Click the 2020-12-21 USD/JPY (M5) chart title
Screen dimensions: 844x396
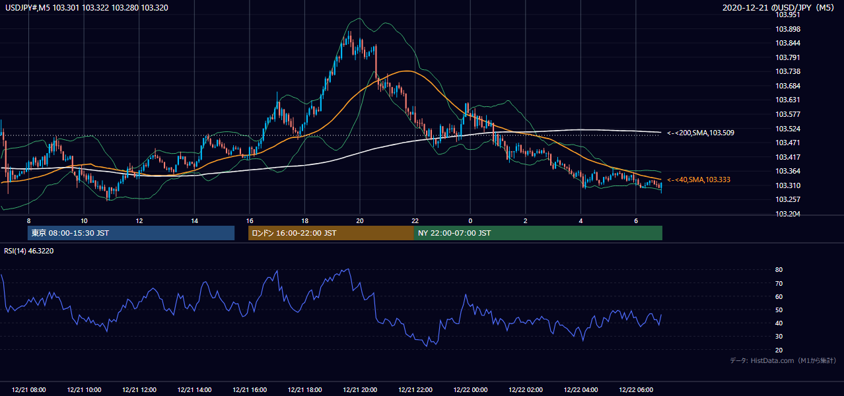coord(779,7)
